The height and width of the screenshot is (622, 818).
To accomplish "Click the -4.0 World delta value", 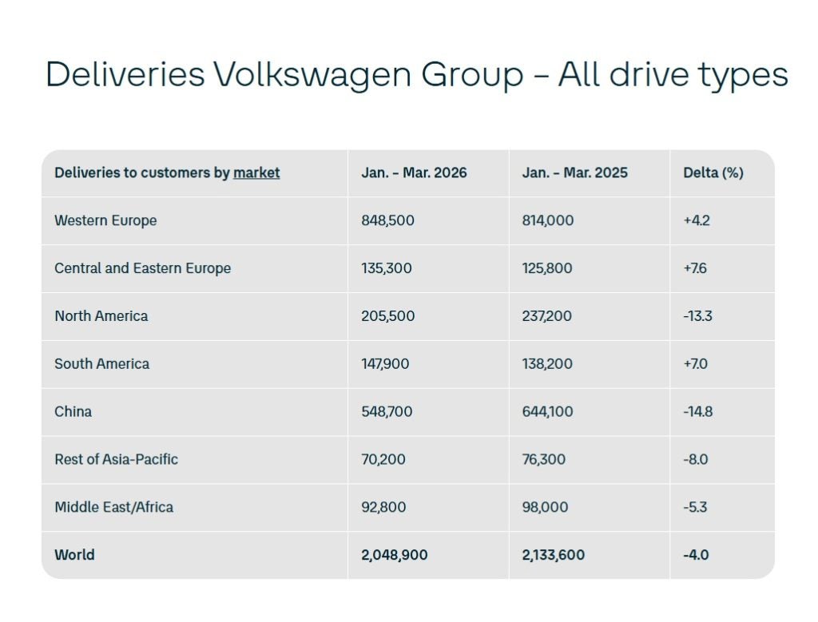I will point(695,555).
